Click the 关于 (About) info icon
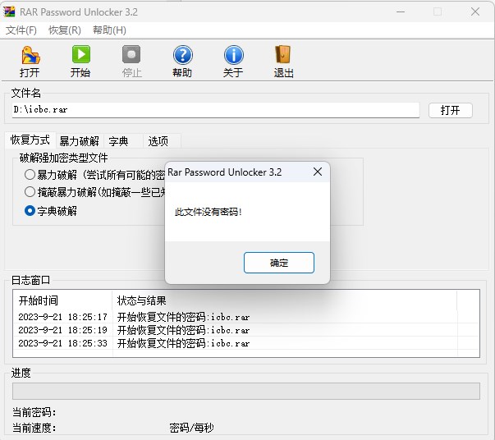The image size is (495, 440). click(x=233, y=55)
